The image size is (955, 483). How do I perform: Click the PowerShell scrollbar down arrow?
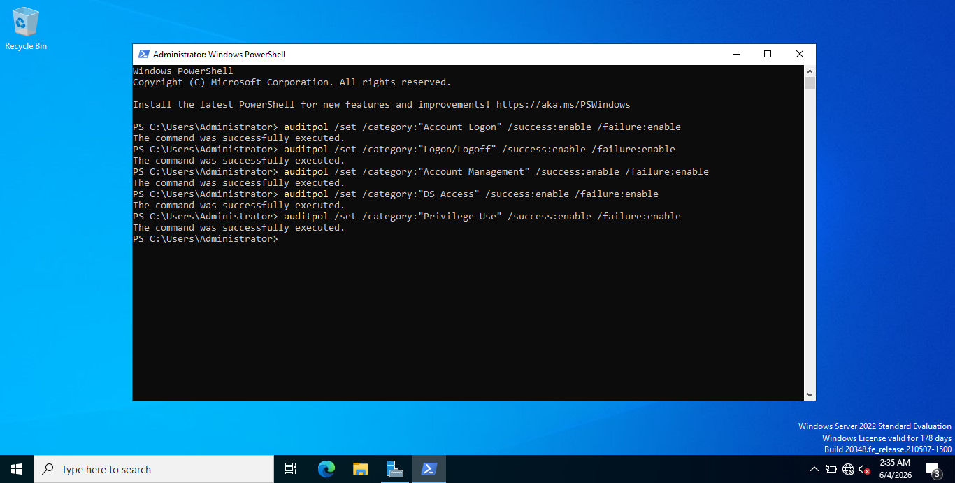810,395
